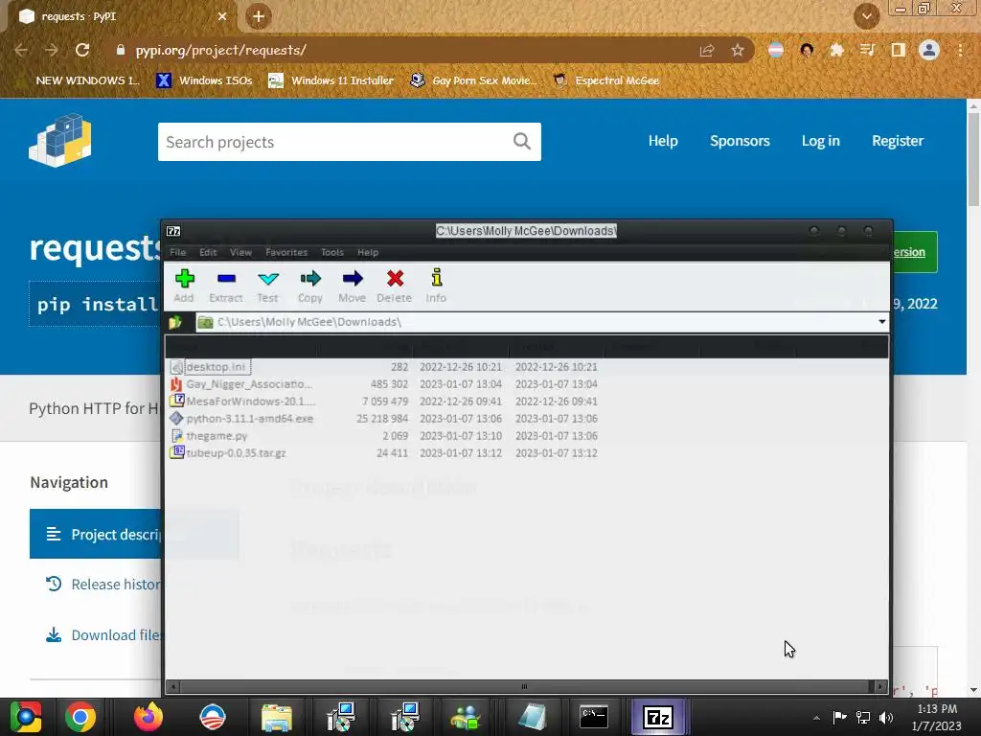Go back in Chrome browser history
This screenshot has height=736, width=981.
(21, 50)
